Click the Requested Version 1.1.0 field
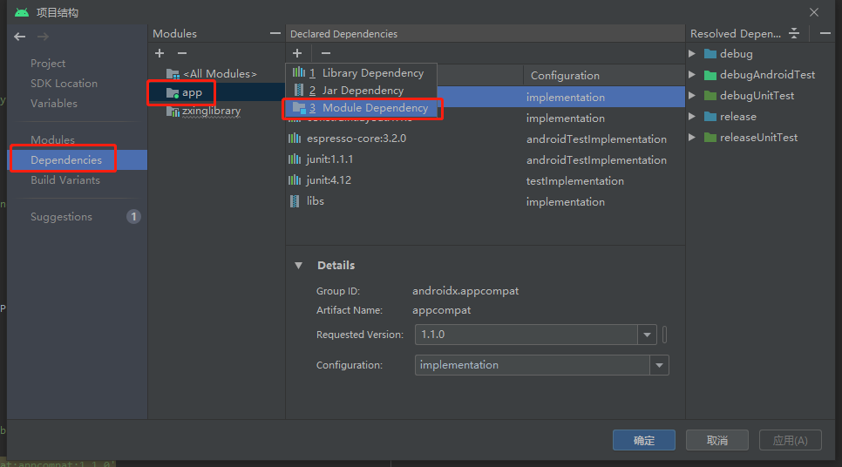Screen dimensions: 842x467 [x=526, y=335]
